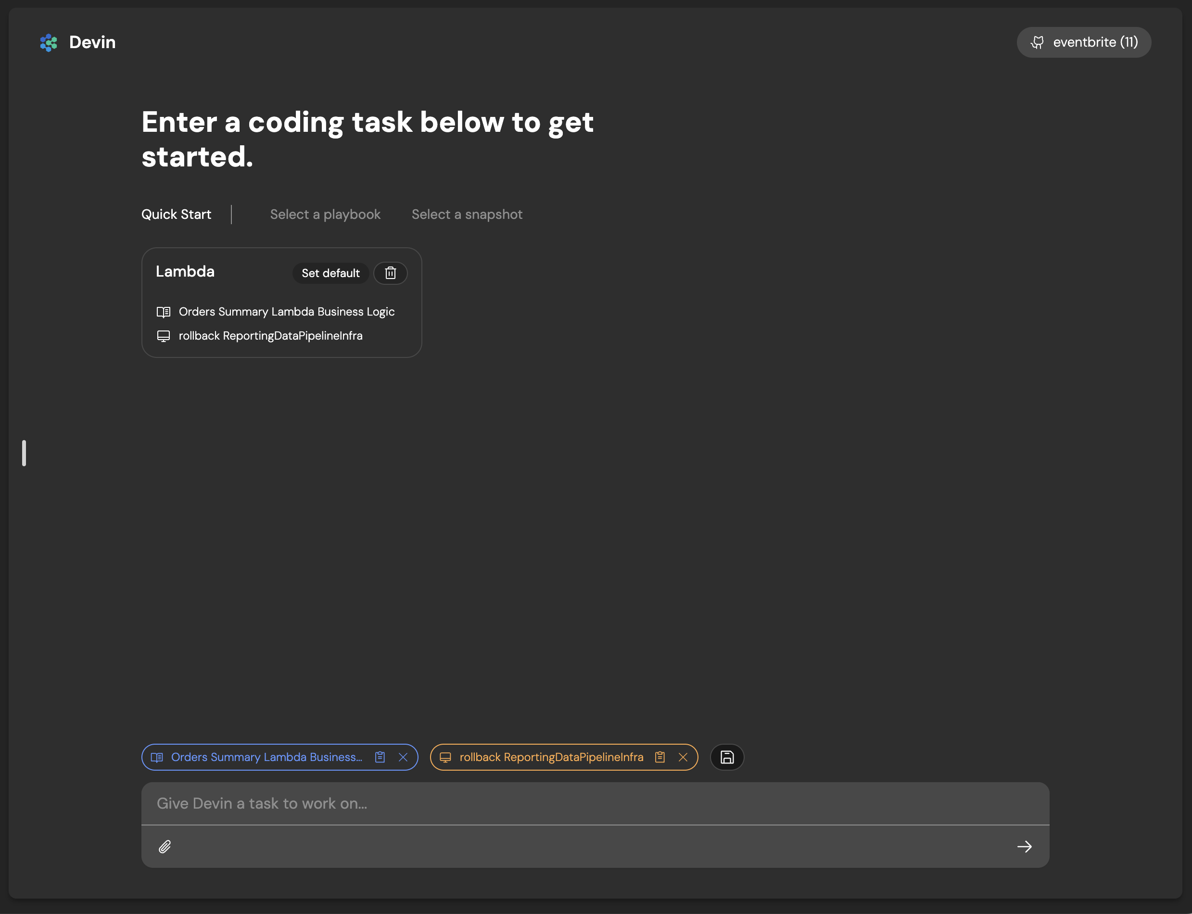The height and width of the screenshot is (914, 1192).
Task: Submit task with the arrow send button
Action: [x=1024, y=847]
